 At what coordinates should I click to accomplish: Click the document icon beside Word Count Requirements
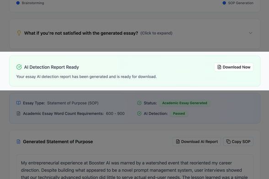coord(18,113)
